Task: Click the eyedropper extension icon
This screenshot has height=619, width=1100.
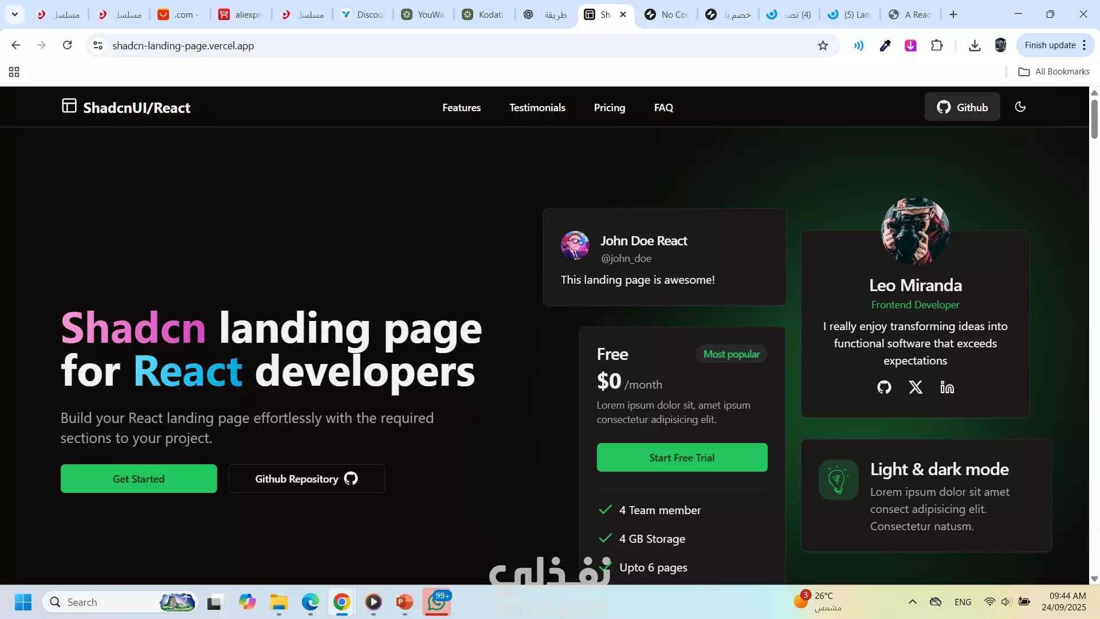Action: tap(885, 45)
